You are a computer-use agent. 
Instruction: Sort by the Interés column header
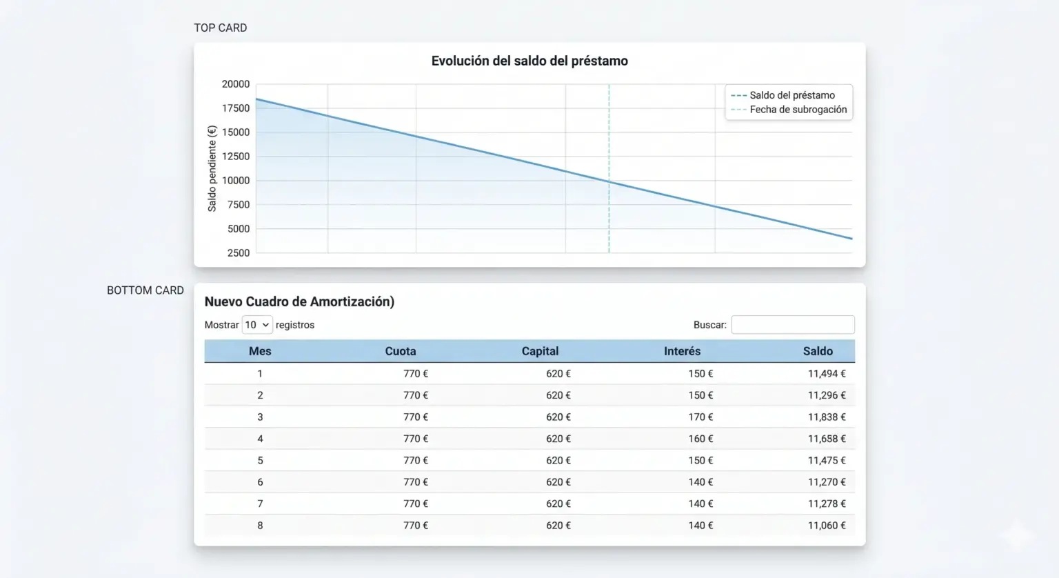point(682,351)
